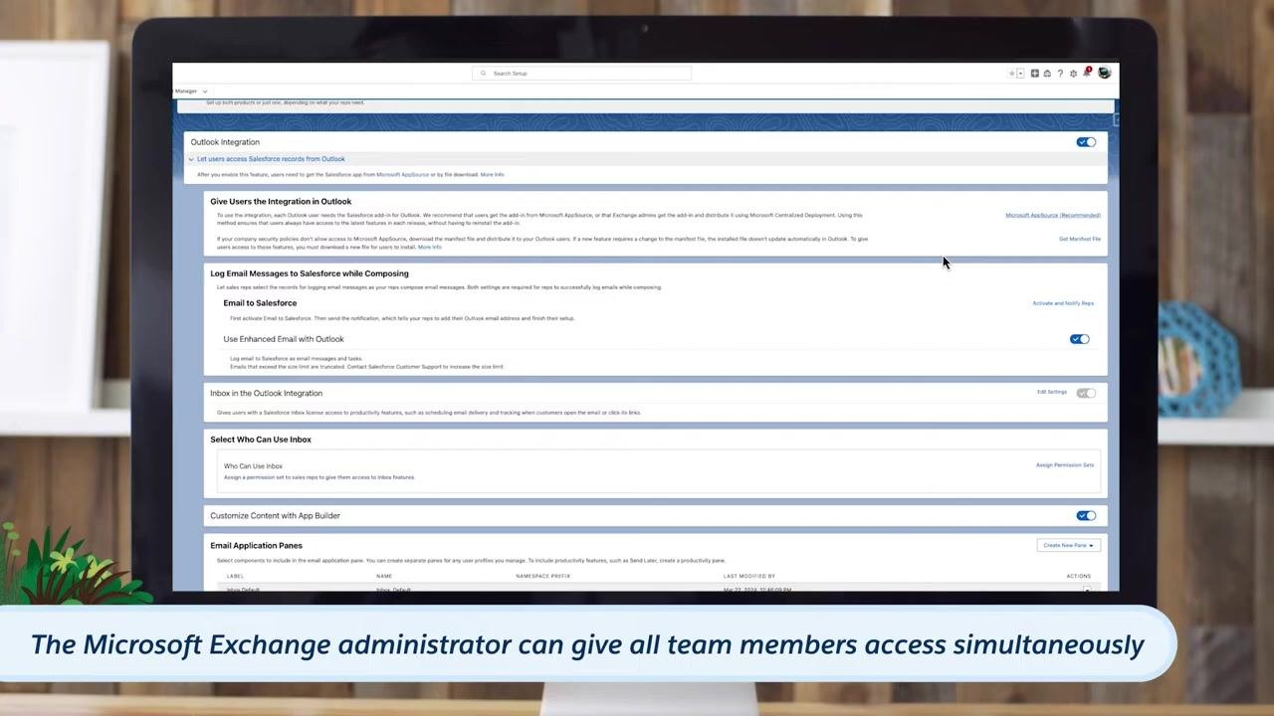Click Who Can Use Inbox label

point(253,466)
